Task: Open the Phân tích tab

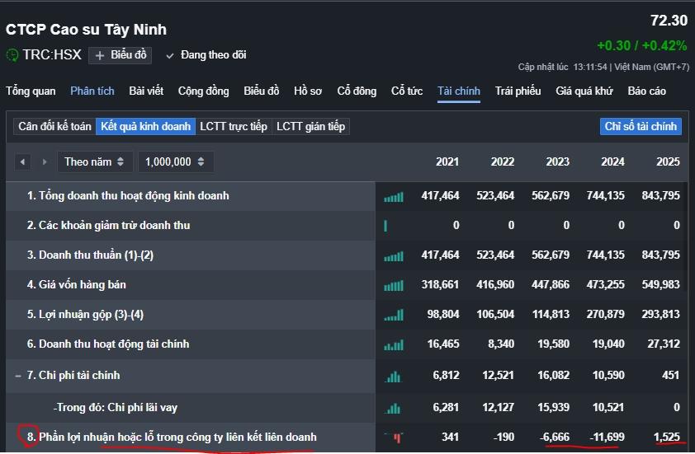Action: 92,91
